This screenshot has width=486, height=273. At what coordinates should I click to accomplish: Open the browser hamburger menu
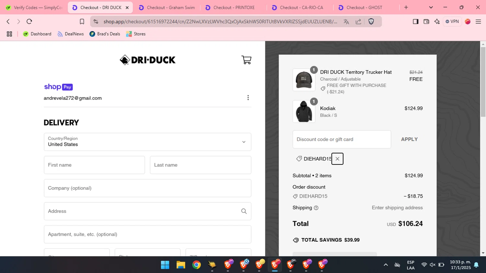click(x=478, y=21)
